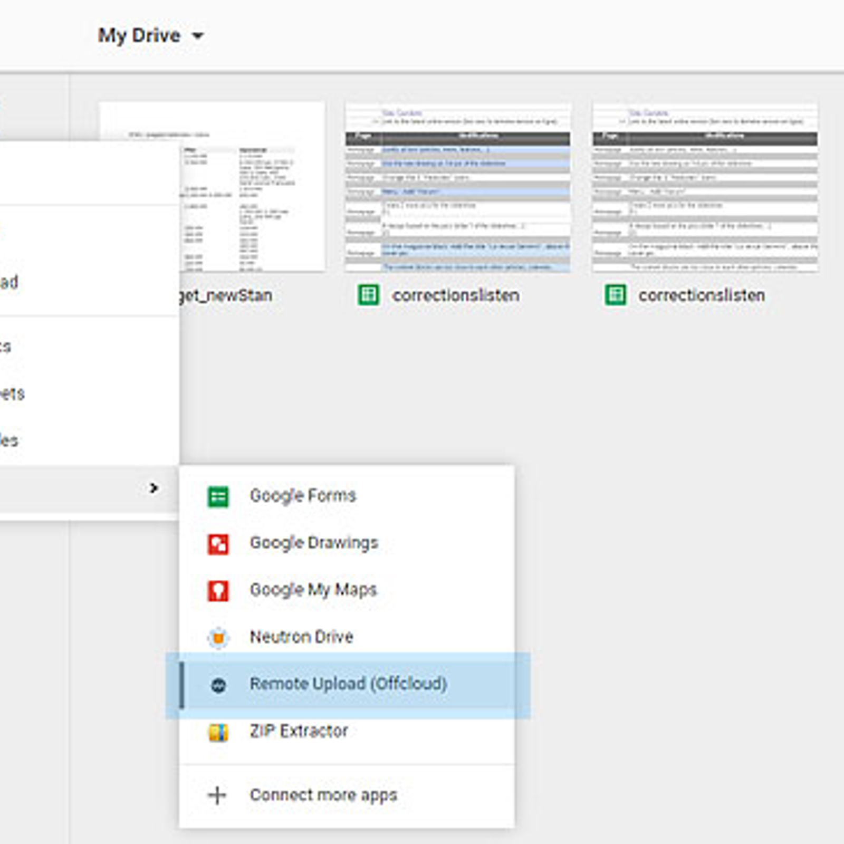Click the Remote Upload Offcloud round icon
The width and height of the screenshot is (844, 844).
coord(218,685)
